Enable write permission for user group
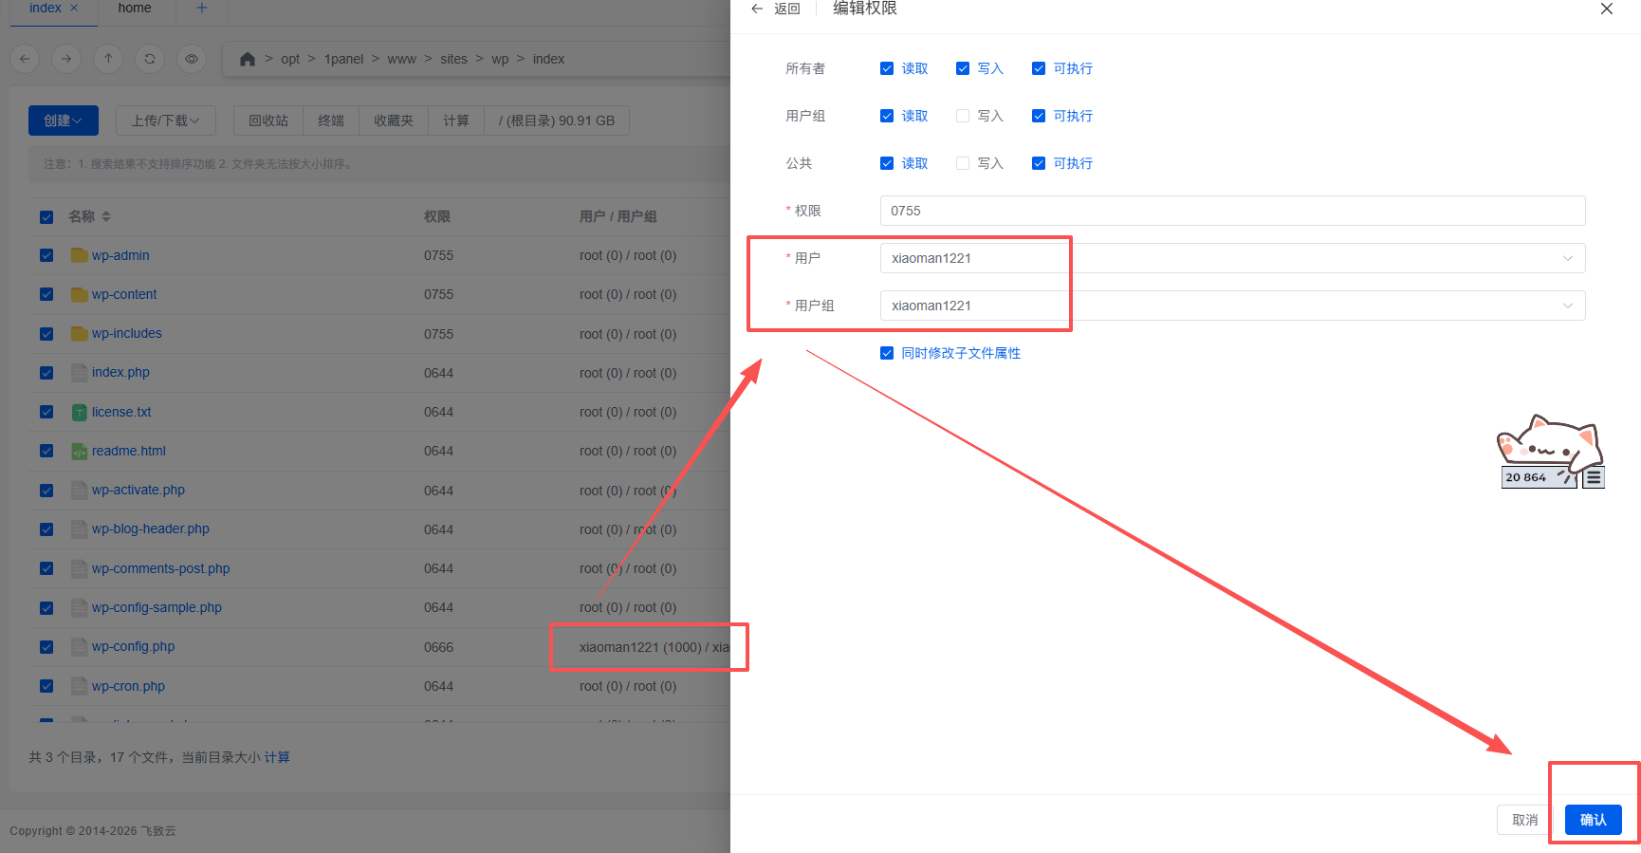This screenshot has height=853, width=1641. (x=963, y=116)
